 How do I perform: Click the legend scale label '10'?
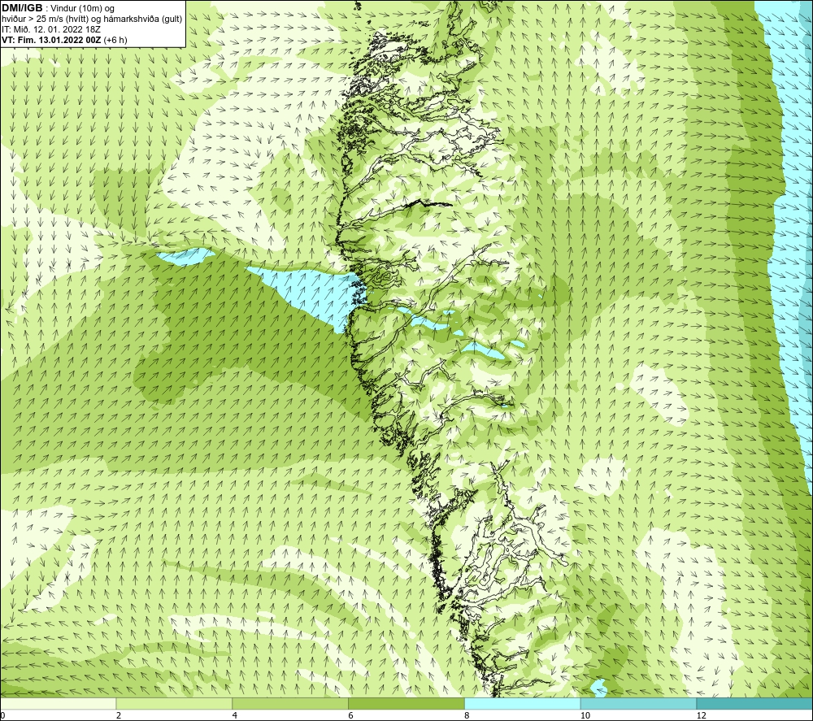585,715
